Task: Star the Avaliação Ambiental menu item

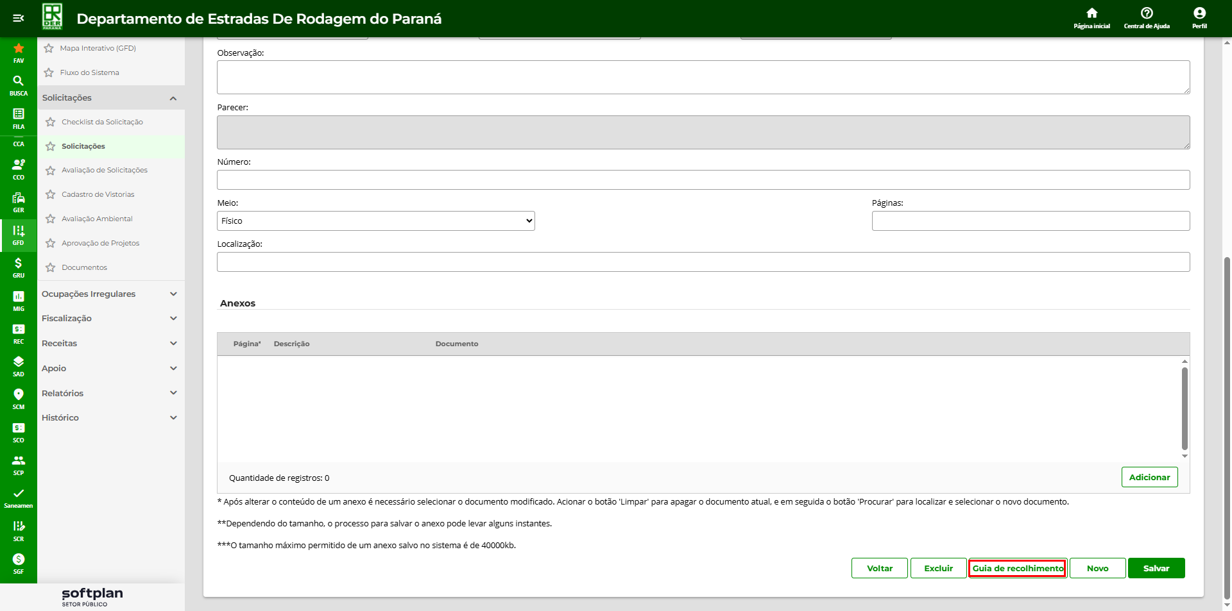Action: coord(51,219)
